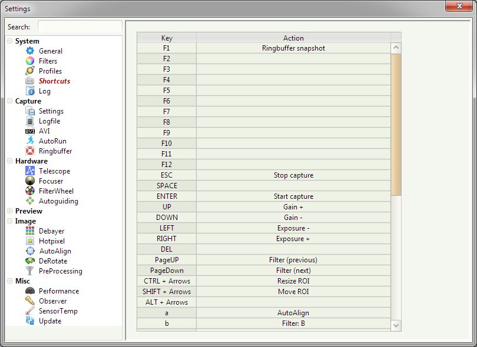Click the Performance speedometer icon

pyautogui.click(x=30, y=291)
